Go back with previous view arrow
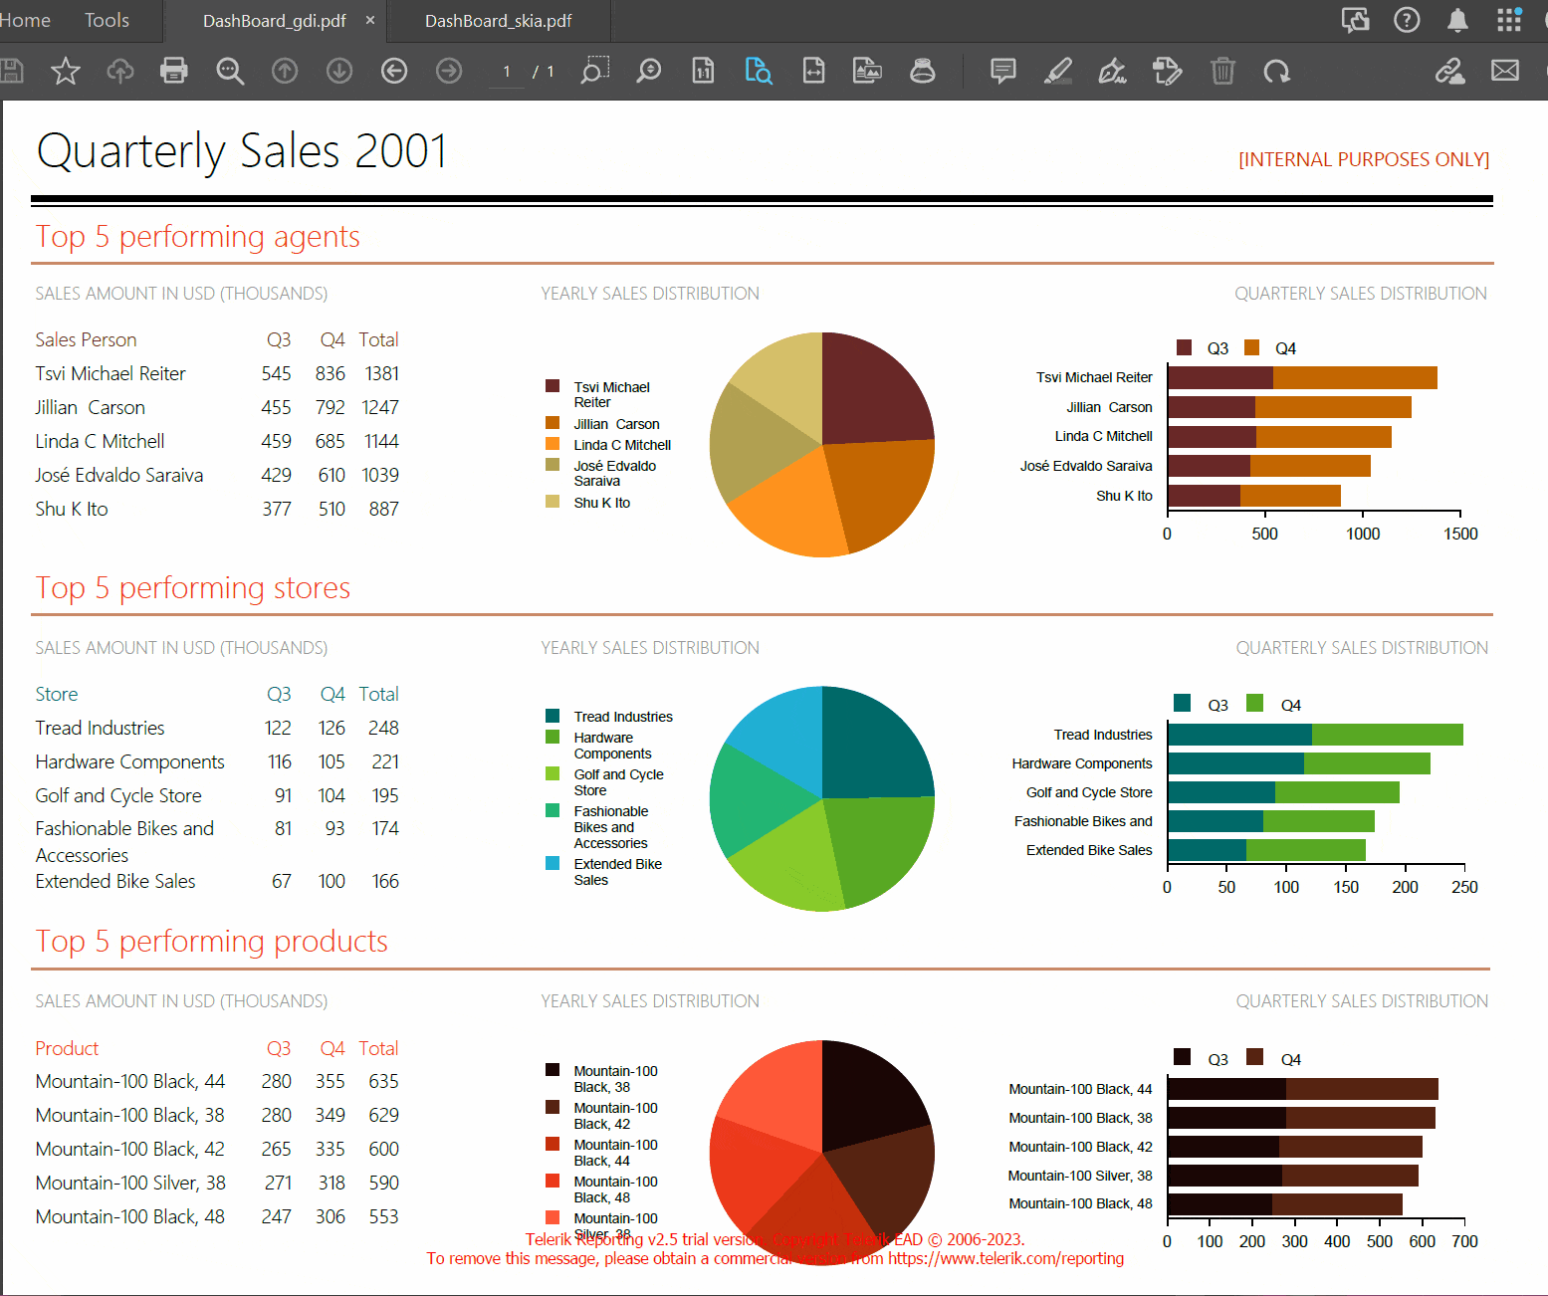 pyautogui.click(x=394, y=71)
